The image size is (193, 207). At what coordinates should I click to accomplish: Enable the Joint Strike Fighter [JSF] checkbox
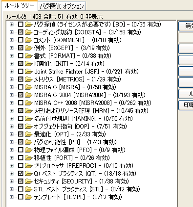point(21,72)
